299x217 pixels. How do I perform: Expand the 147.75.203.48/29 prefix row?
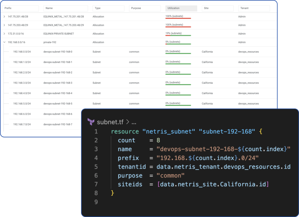tap(4, 25)
